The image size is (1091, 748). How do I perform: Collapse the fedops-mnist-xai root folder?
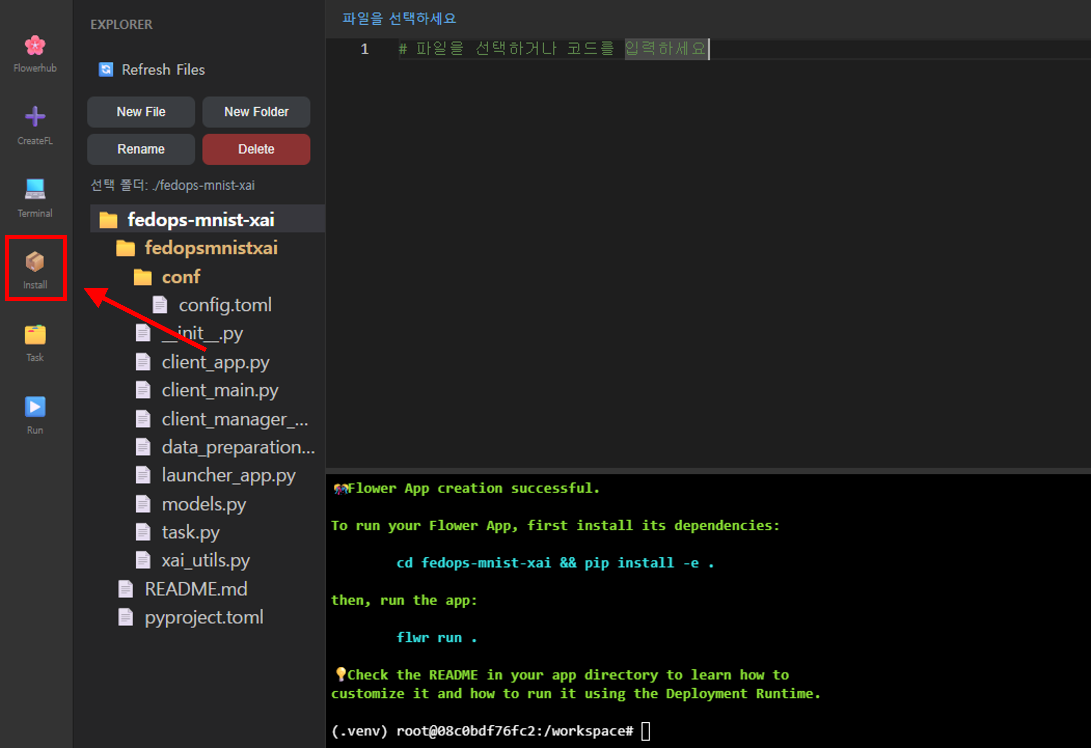click(x=200, y=220)
